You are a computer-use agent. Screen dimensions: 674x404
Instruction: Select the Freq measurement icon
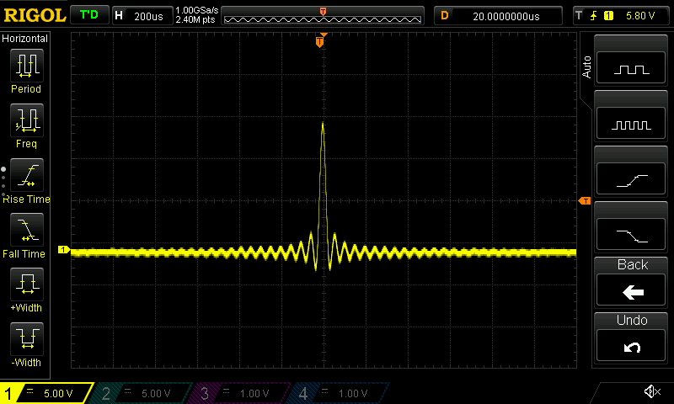[27, 120]
